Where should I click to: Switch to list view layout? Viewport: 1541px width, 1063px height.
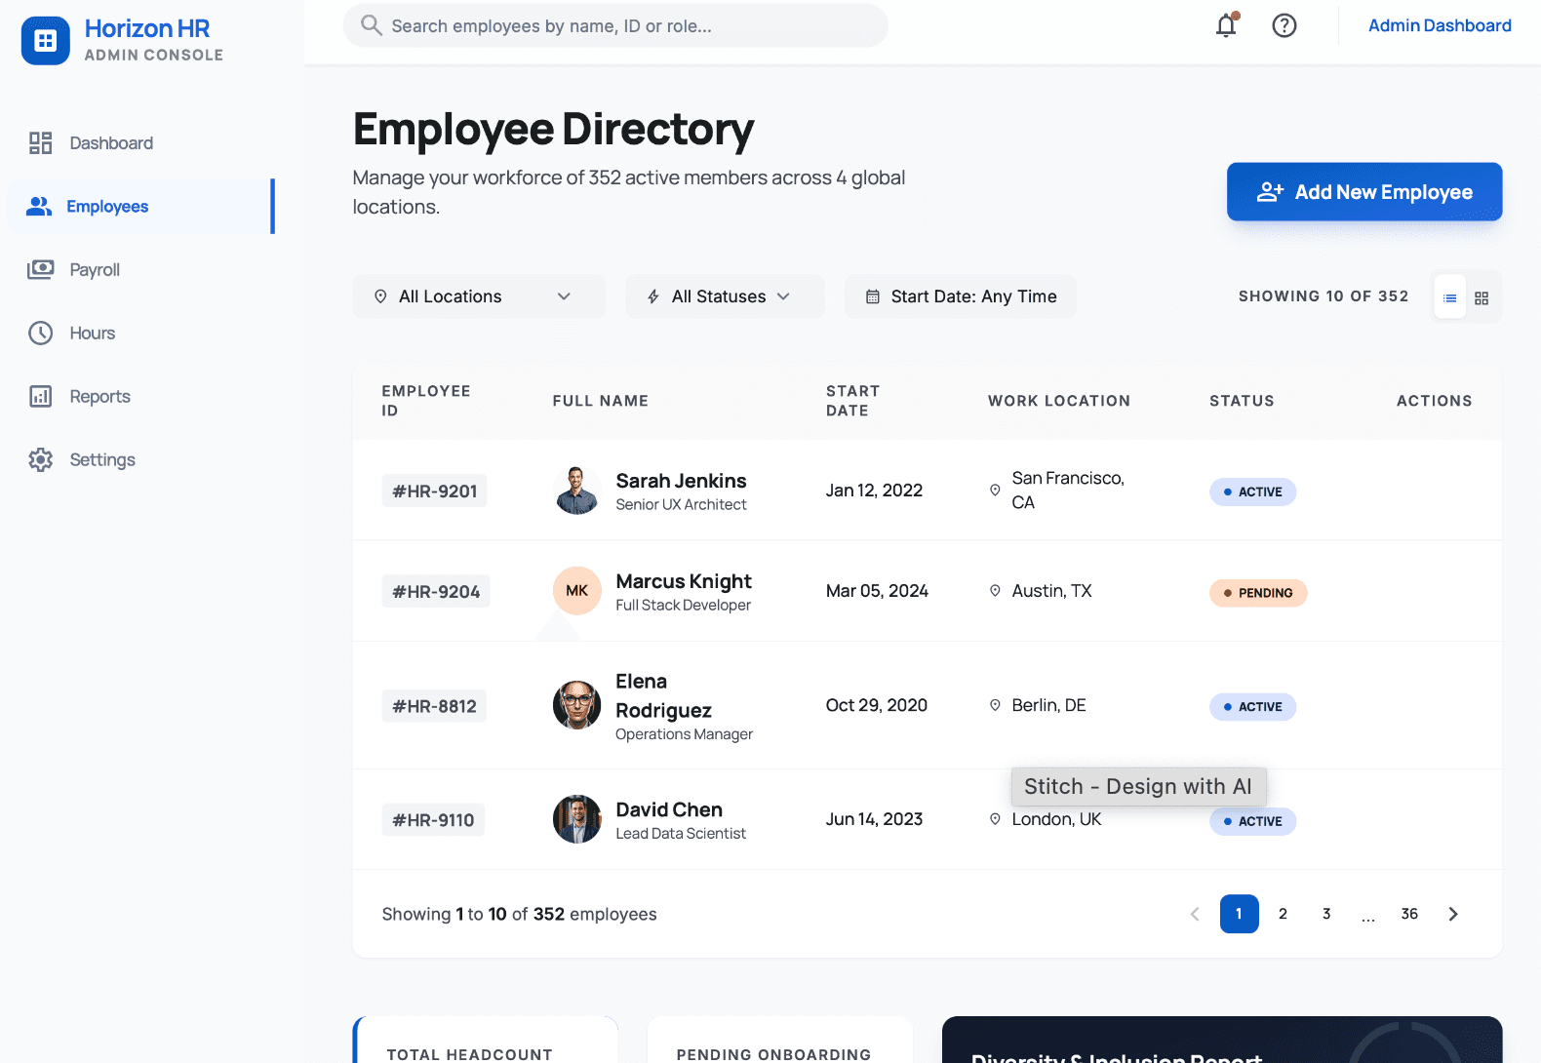click(1450, 298)
